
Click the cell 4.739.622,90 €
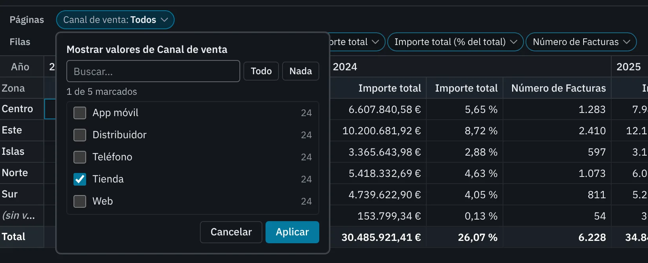[378, 195]
